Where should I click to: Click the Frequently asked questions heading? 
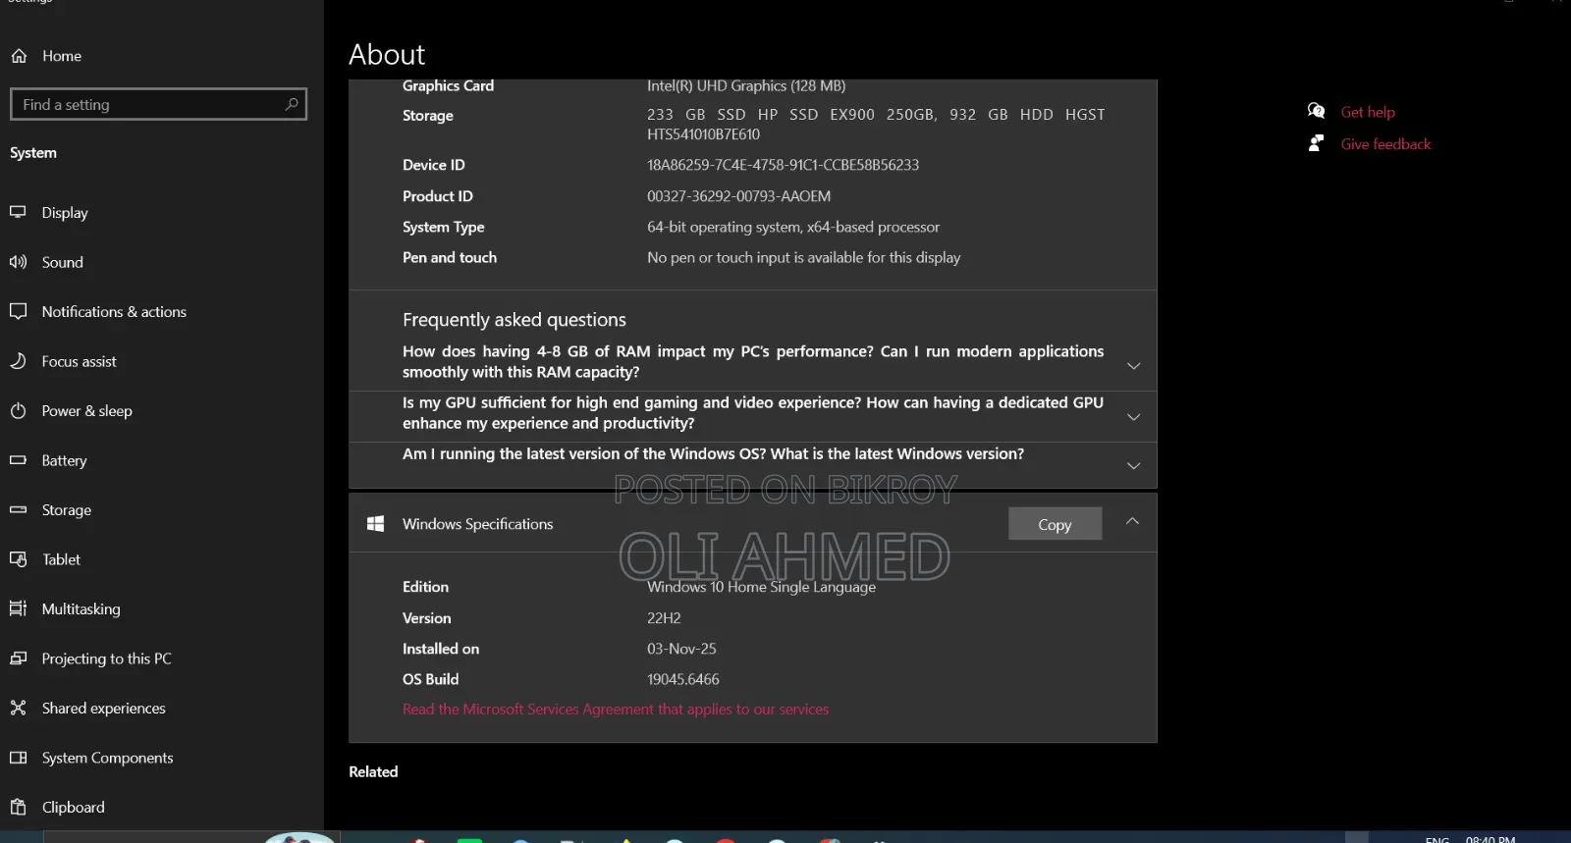click(x=515, y=320)
